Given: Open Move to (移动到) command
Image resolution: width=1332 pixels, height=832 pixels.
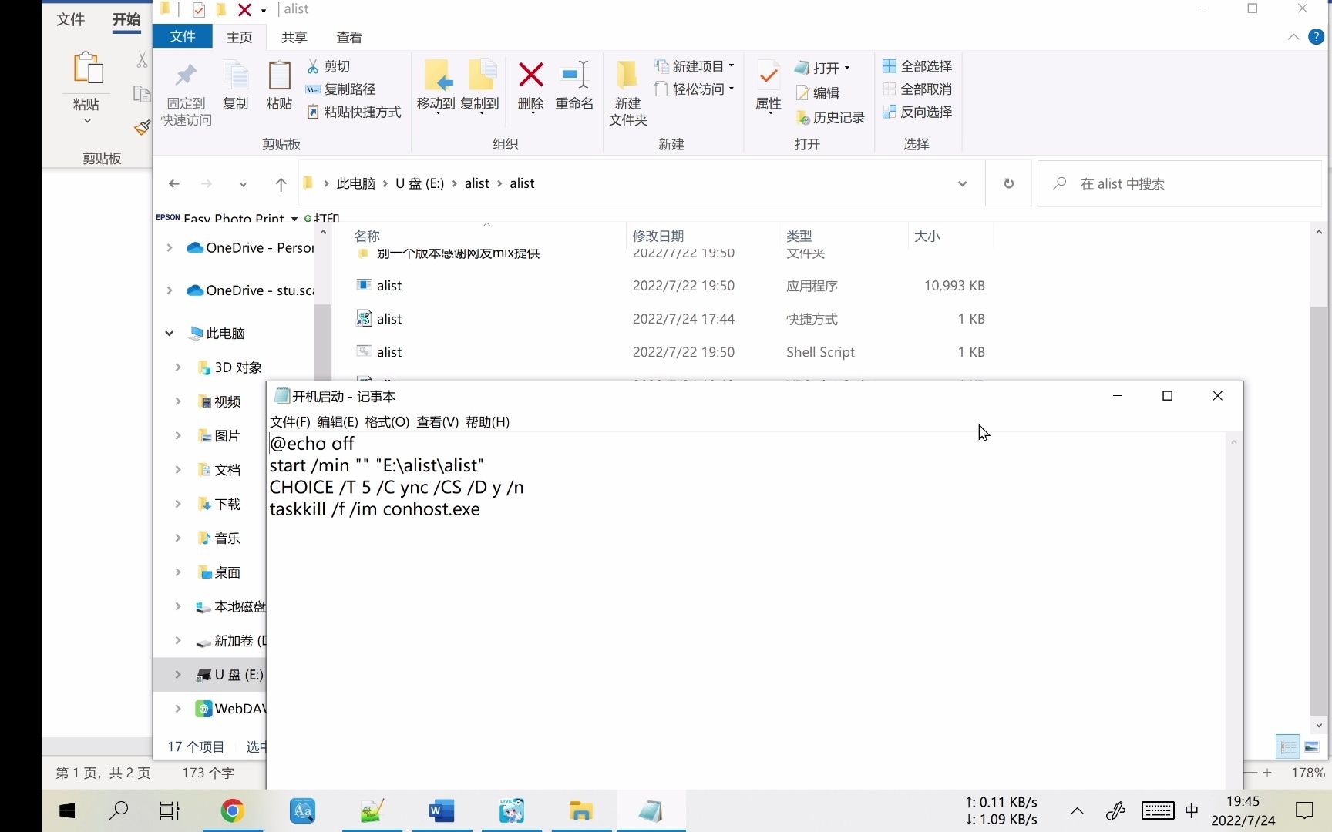Looking at the screenshot, I should [x=436, y=86].
